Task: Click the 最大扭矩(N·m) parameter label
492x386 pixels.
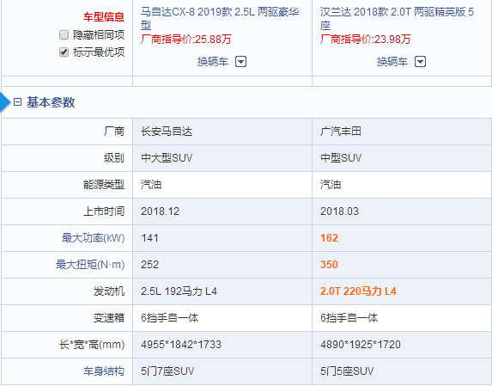Action: 90,265
